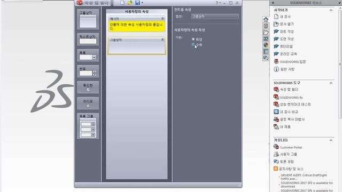
Task: Open Custom Properties tab in task pane
Action: point(266,52)
